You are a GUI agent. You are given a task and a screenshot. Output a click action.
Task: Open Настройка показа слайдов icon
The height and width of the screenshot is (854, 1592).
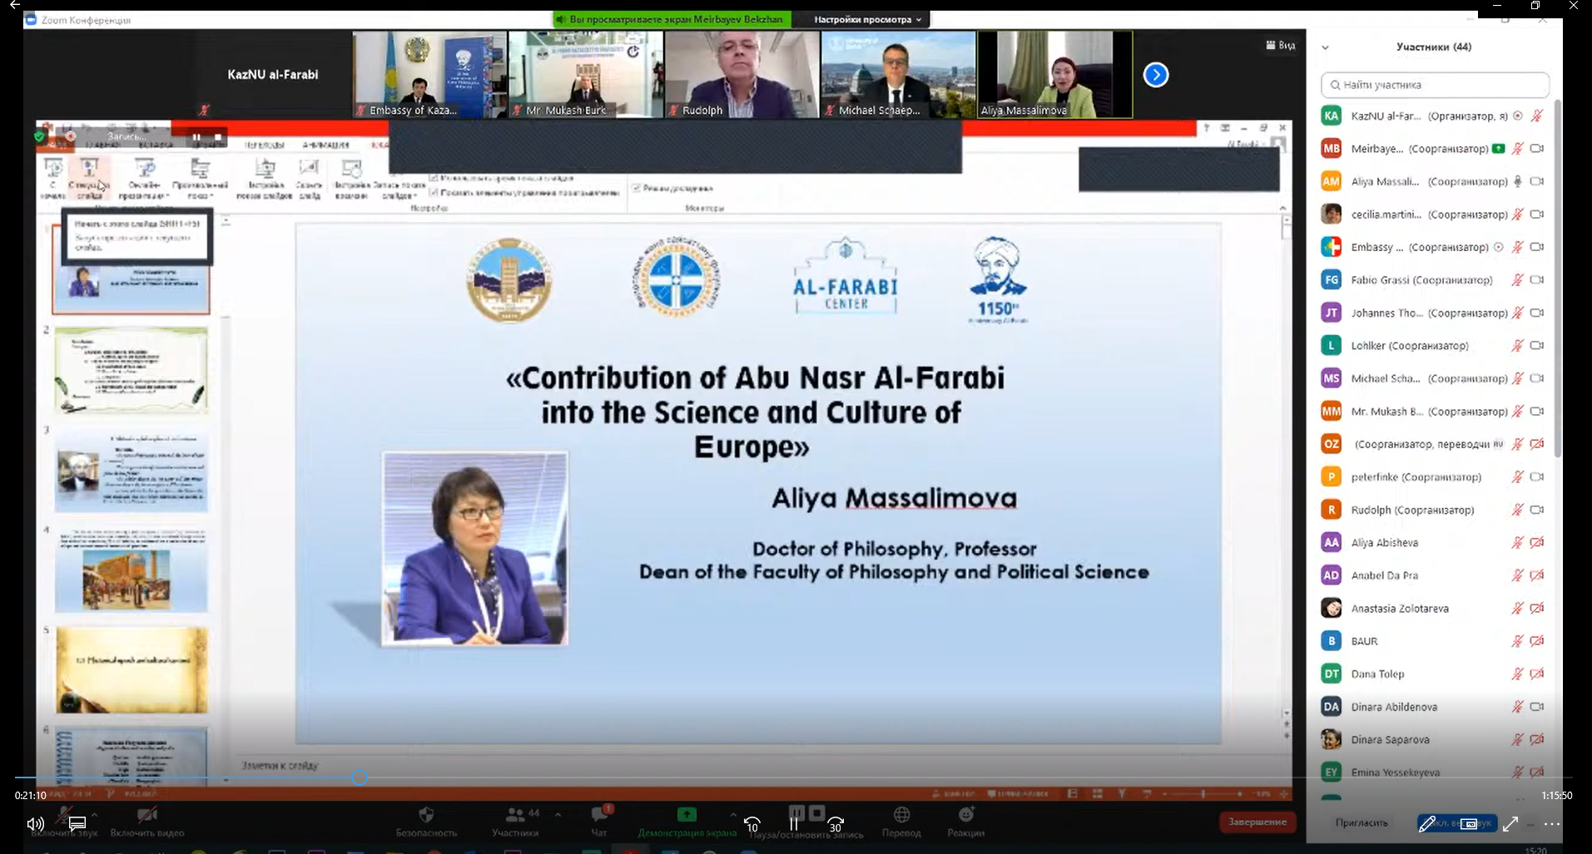click(x=265, y=178)
